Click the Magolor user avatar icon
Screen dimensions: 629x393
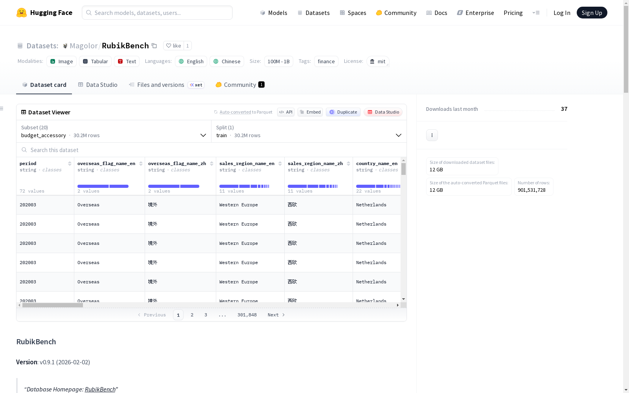65,46
